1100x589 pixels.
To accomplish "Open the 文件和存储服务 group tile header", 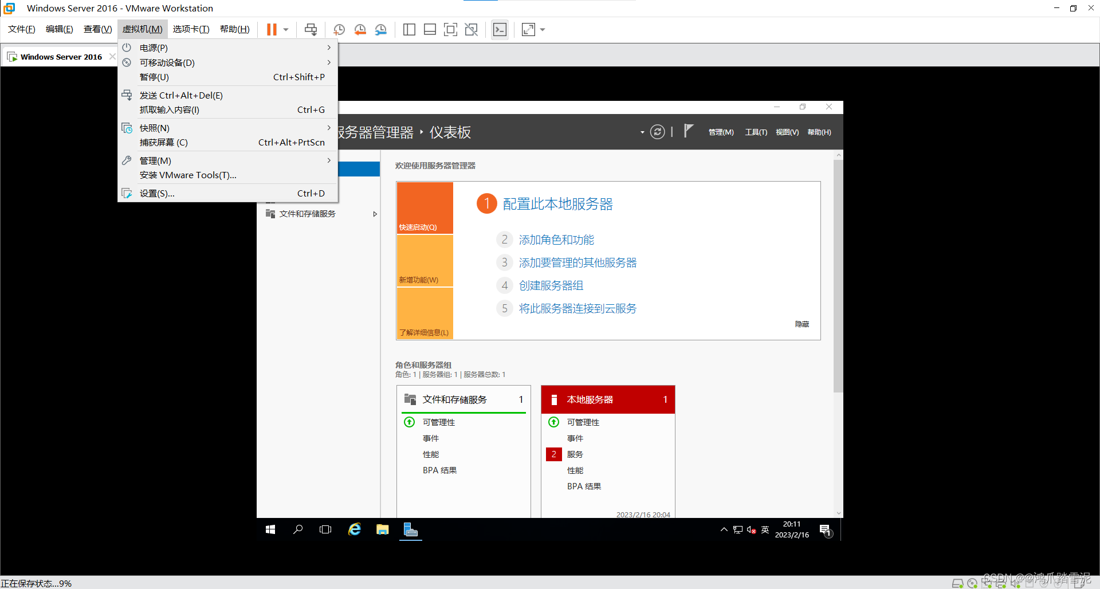I will pos(463,399).
